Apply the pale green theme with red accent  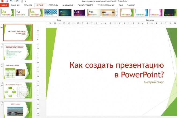(x=94, y=13)
